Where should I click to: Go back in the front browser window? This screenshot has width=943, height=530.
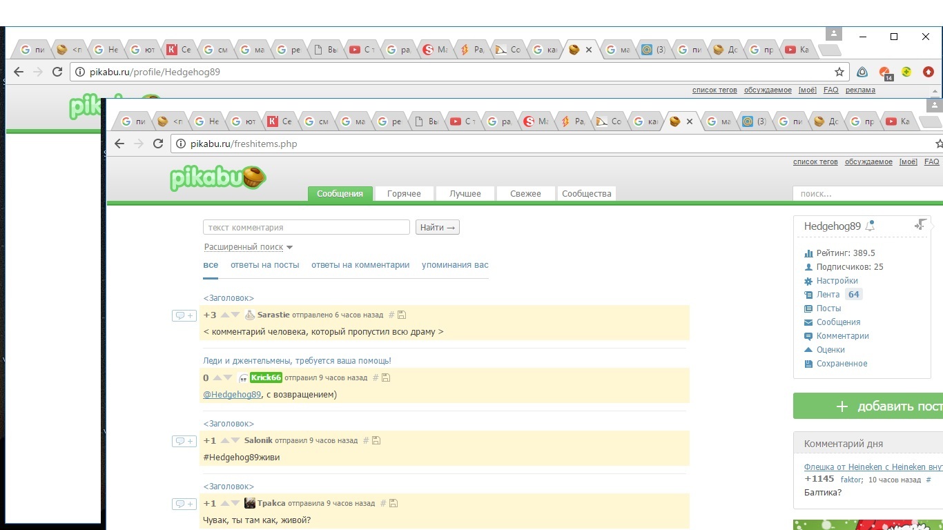pos(119,144)
